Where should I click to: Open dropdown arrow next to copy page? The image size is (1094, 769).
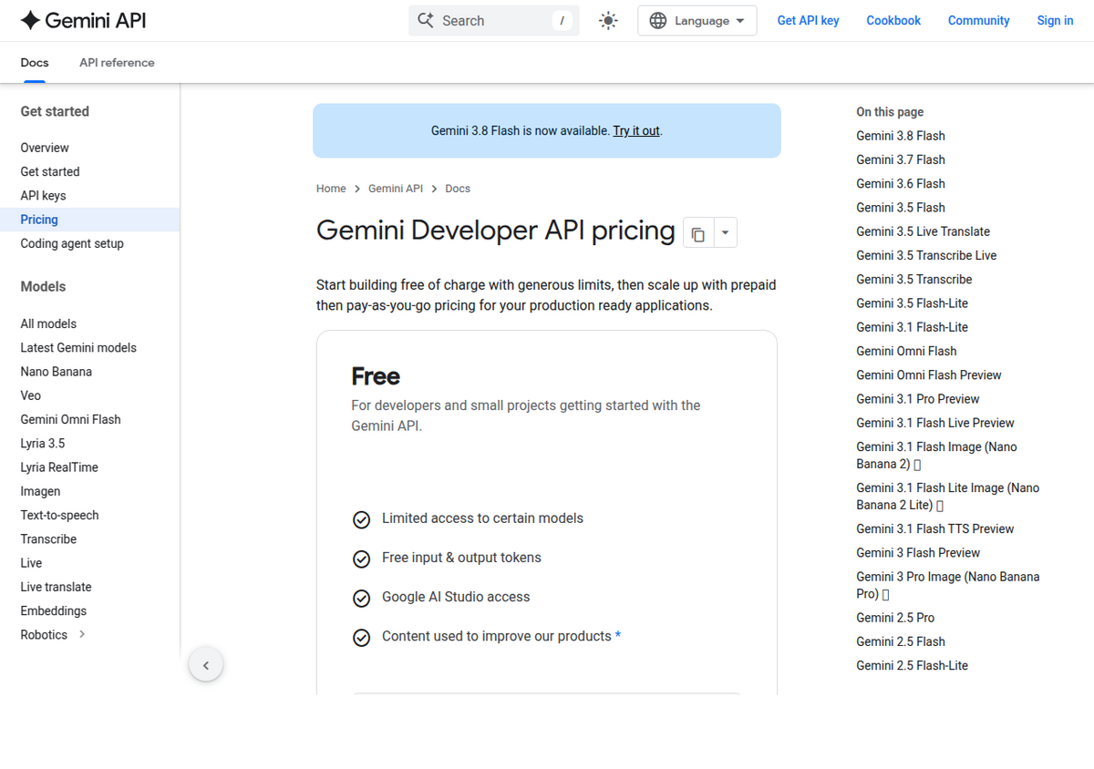coord(725,233)
